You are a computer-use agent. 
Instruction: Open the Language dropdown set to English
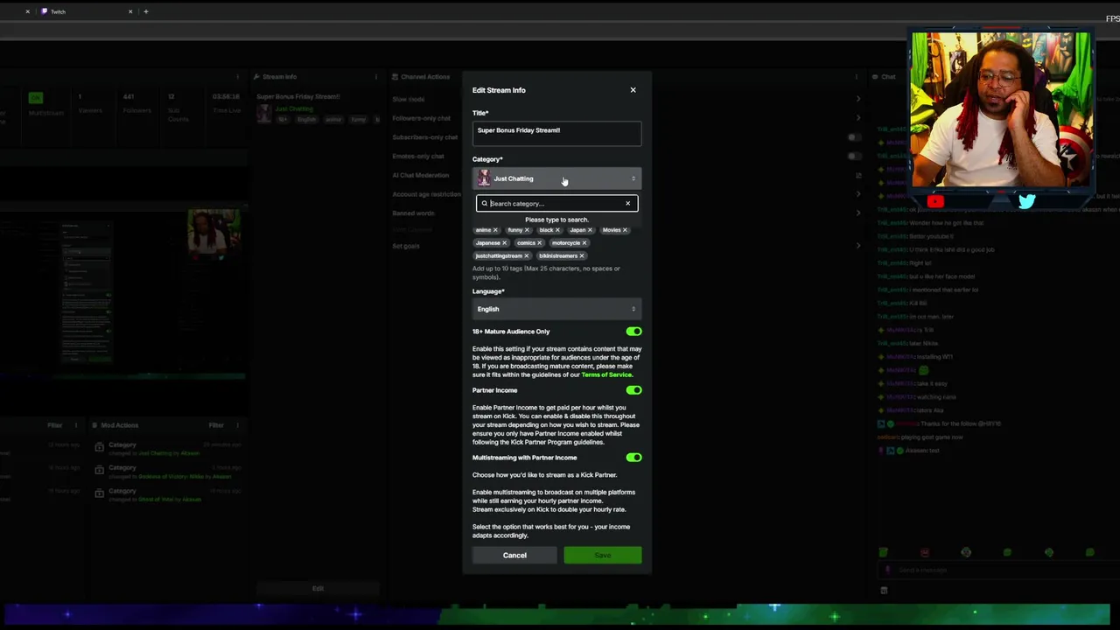coord(556,309)
